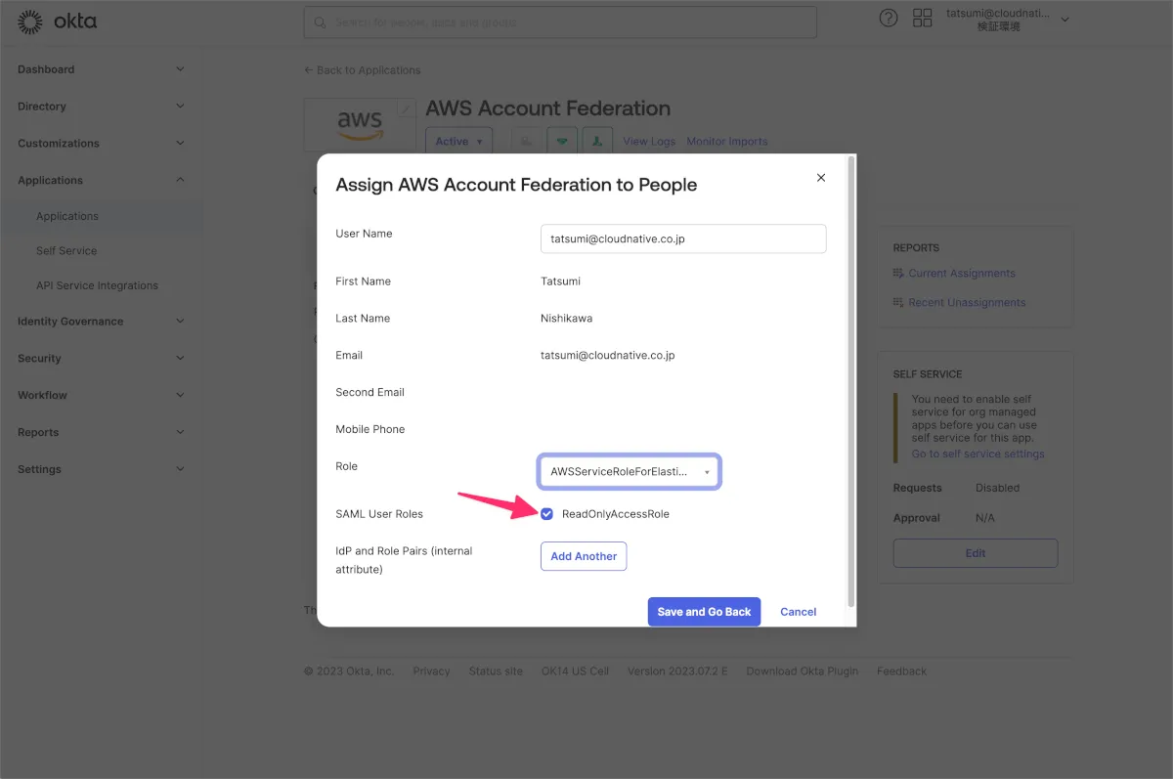Click the OK14 US Cell footer text
This screenshot has width=1173, height=779.
(x=575, y=671)
